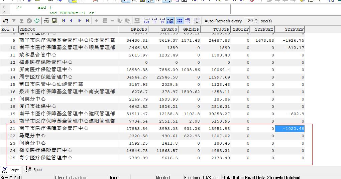Image resolution: width=341 pixels, height=179 pixels.
Task: Select the YYZFJEF value -1926.75
Action: 294,40
